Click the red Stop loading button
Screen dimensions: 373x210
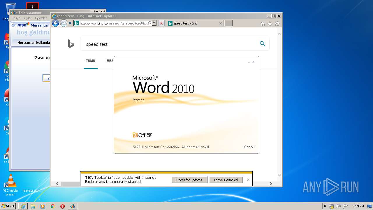161,23
